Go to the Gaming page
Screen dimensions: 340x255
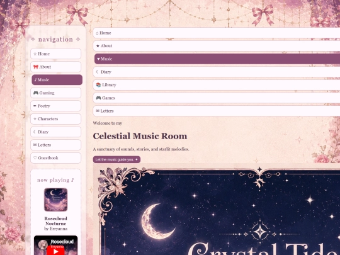click(x=56, y=93)
